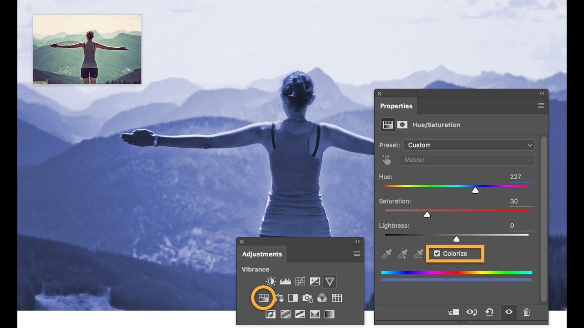584x328 pixels.
Task: Collapse the Properties panel
Action: 542,93
